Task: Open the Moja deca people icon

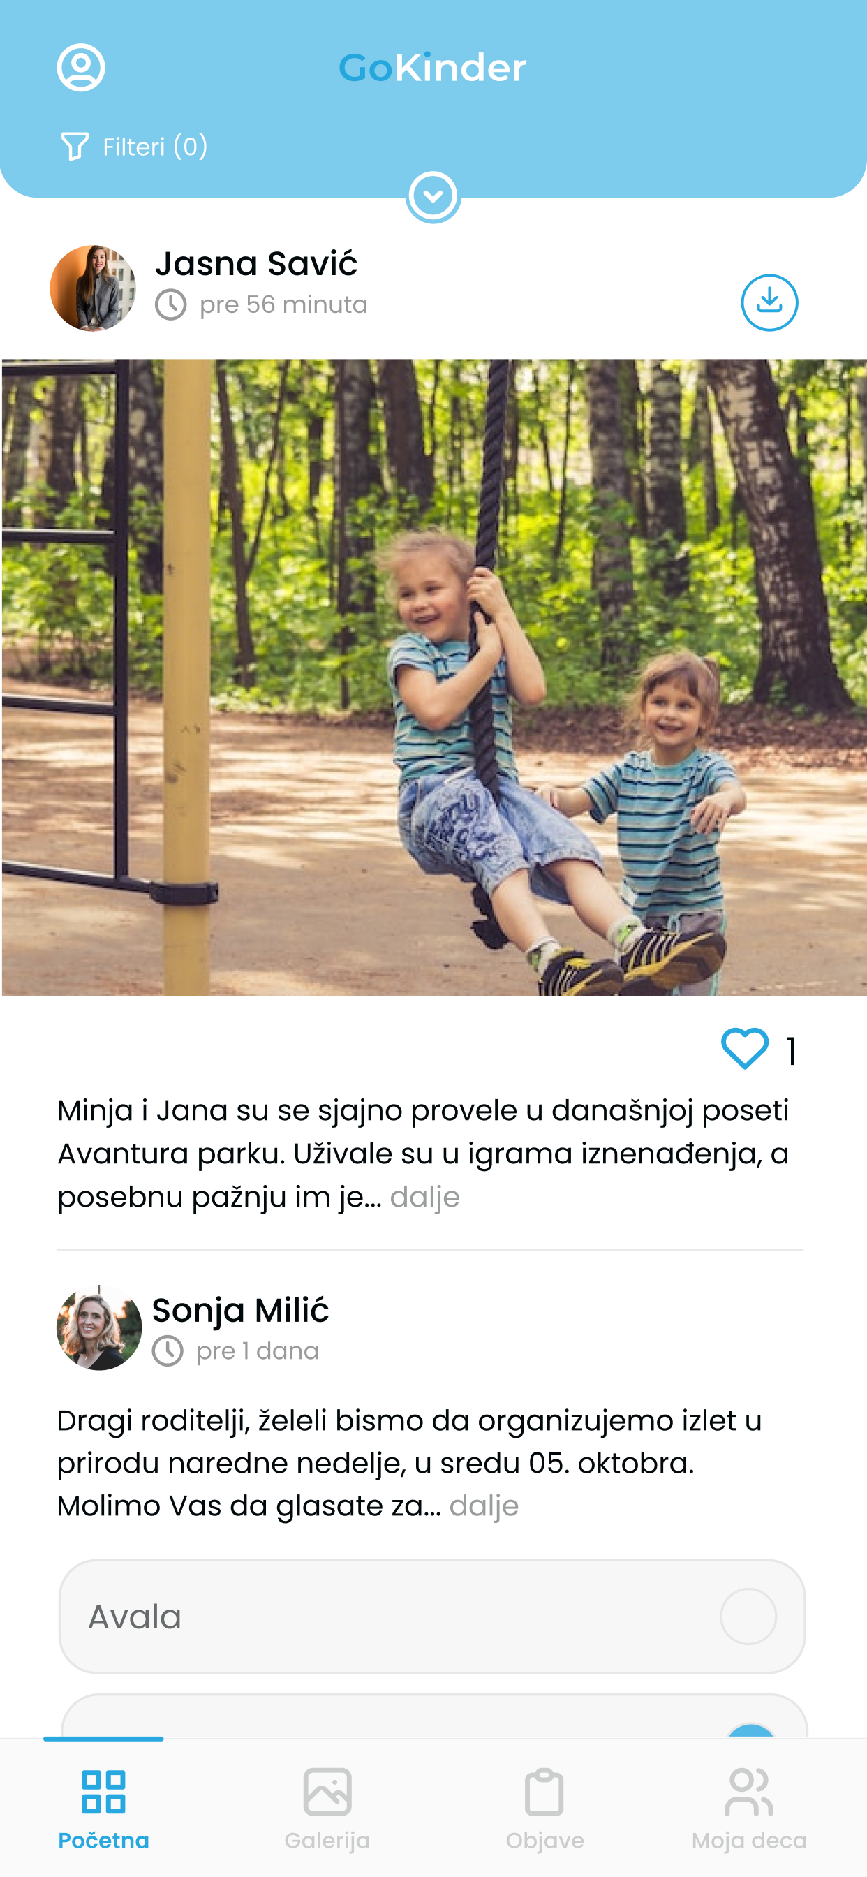Action: tap(749, 1792)
